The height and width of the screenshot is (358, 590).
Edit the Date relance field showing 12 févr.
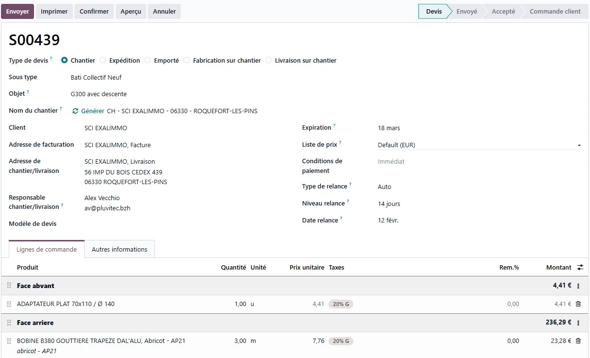[x=389, y=220]
